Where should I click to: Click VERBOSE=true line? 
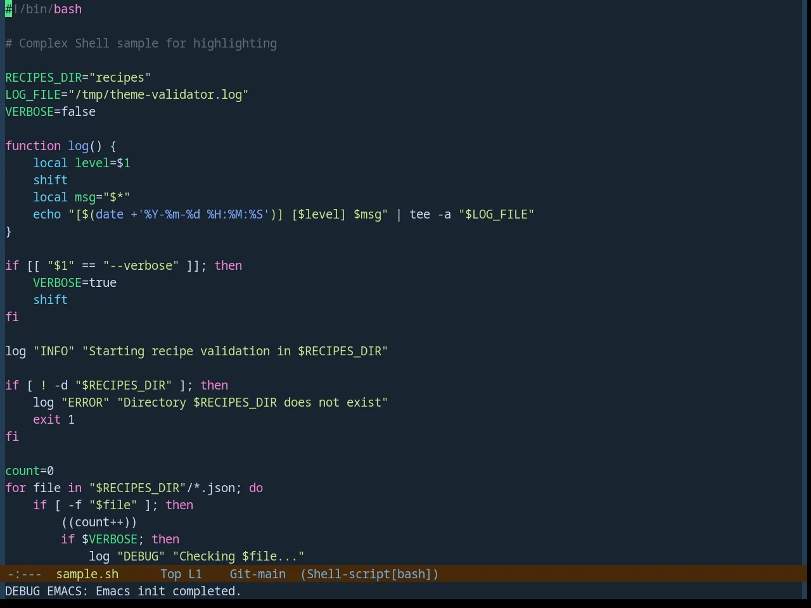[x=75, y=282]
